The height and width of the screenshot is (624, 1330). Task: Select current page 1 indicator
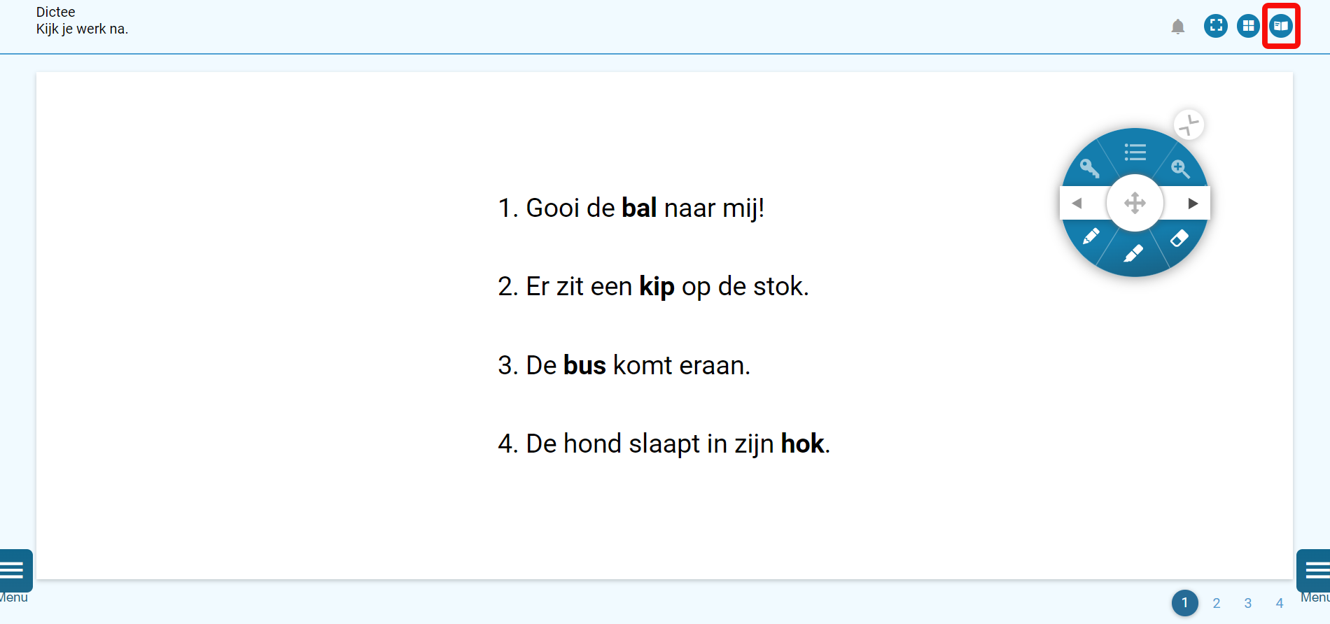pyautogui.click(x=1185, y=603)
